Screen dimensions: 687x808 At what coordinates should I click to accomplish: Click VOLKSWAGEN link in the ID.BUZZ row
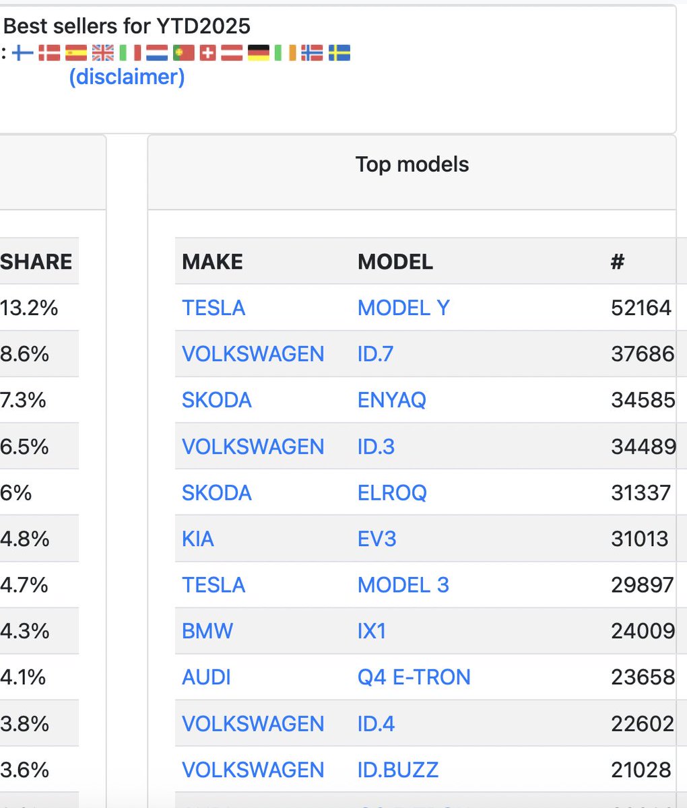click(x=253, y=770)
